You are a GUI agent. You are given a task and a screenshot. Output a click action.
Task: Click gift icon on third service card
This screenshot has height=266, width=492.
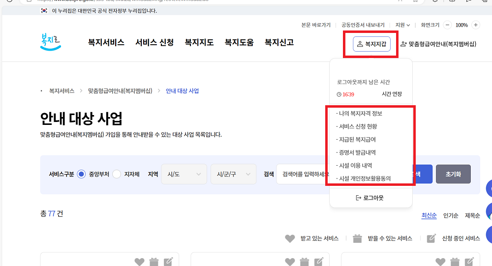tap(455, 262)
